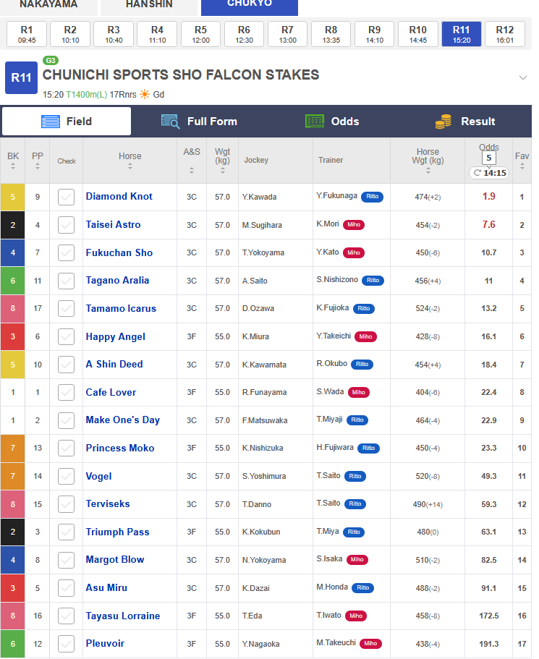Click the Miho badge beside S.Wada

(359, 393)
